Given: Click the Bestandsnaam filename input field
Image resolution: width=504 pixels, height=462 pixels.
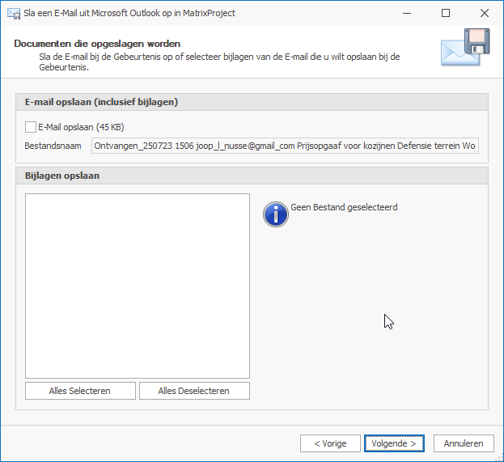Looking at the screenshot, I should coord(285,146).
